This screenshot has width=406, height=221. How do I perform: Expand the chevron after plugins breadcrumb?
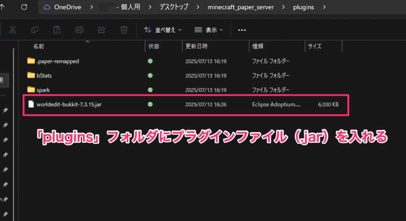[324, 7]
